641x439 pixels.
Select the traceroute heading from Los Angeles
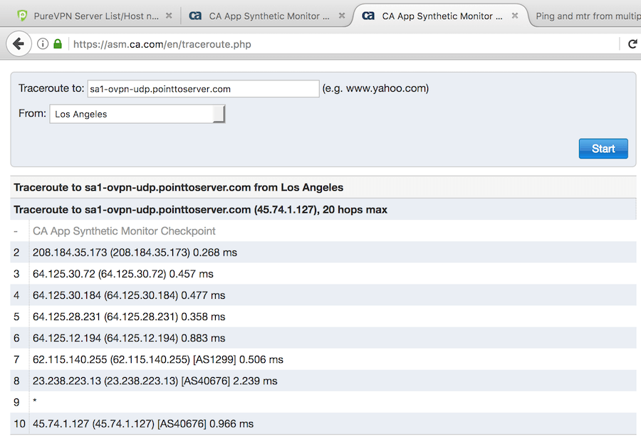178,187
